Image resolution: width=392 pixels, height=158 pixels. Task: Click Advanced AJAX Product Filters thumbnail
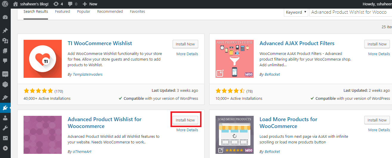pos(235,59)
